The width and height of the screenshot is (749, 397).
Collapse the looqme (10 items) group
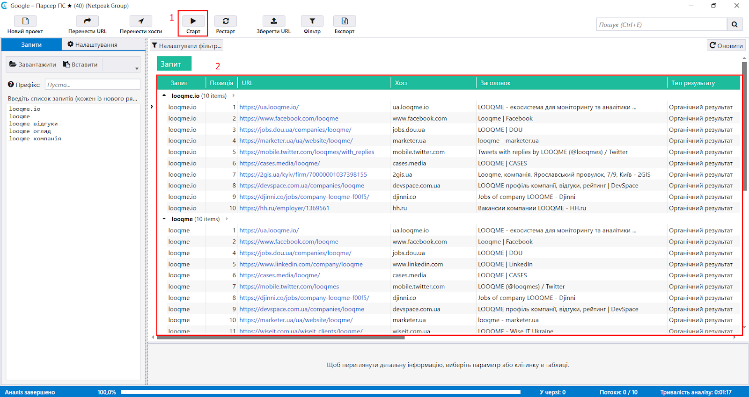click(x=164, y=219)
